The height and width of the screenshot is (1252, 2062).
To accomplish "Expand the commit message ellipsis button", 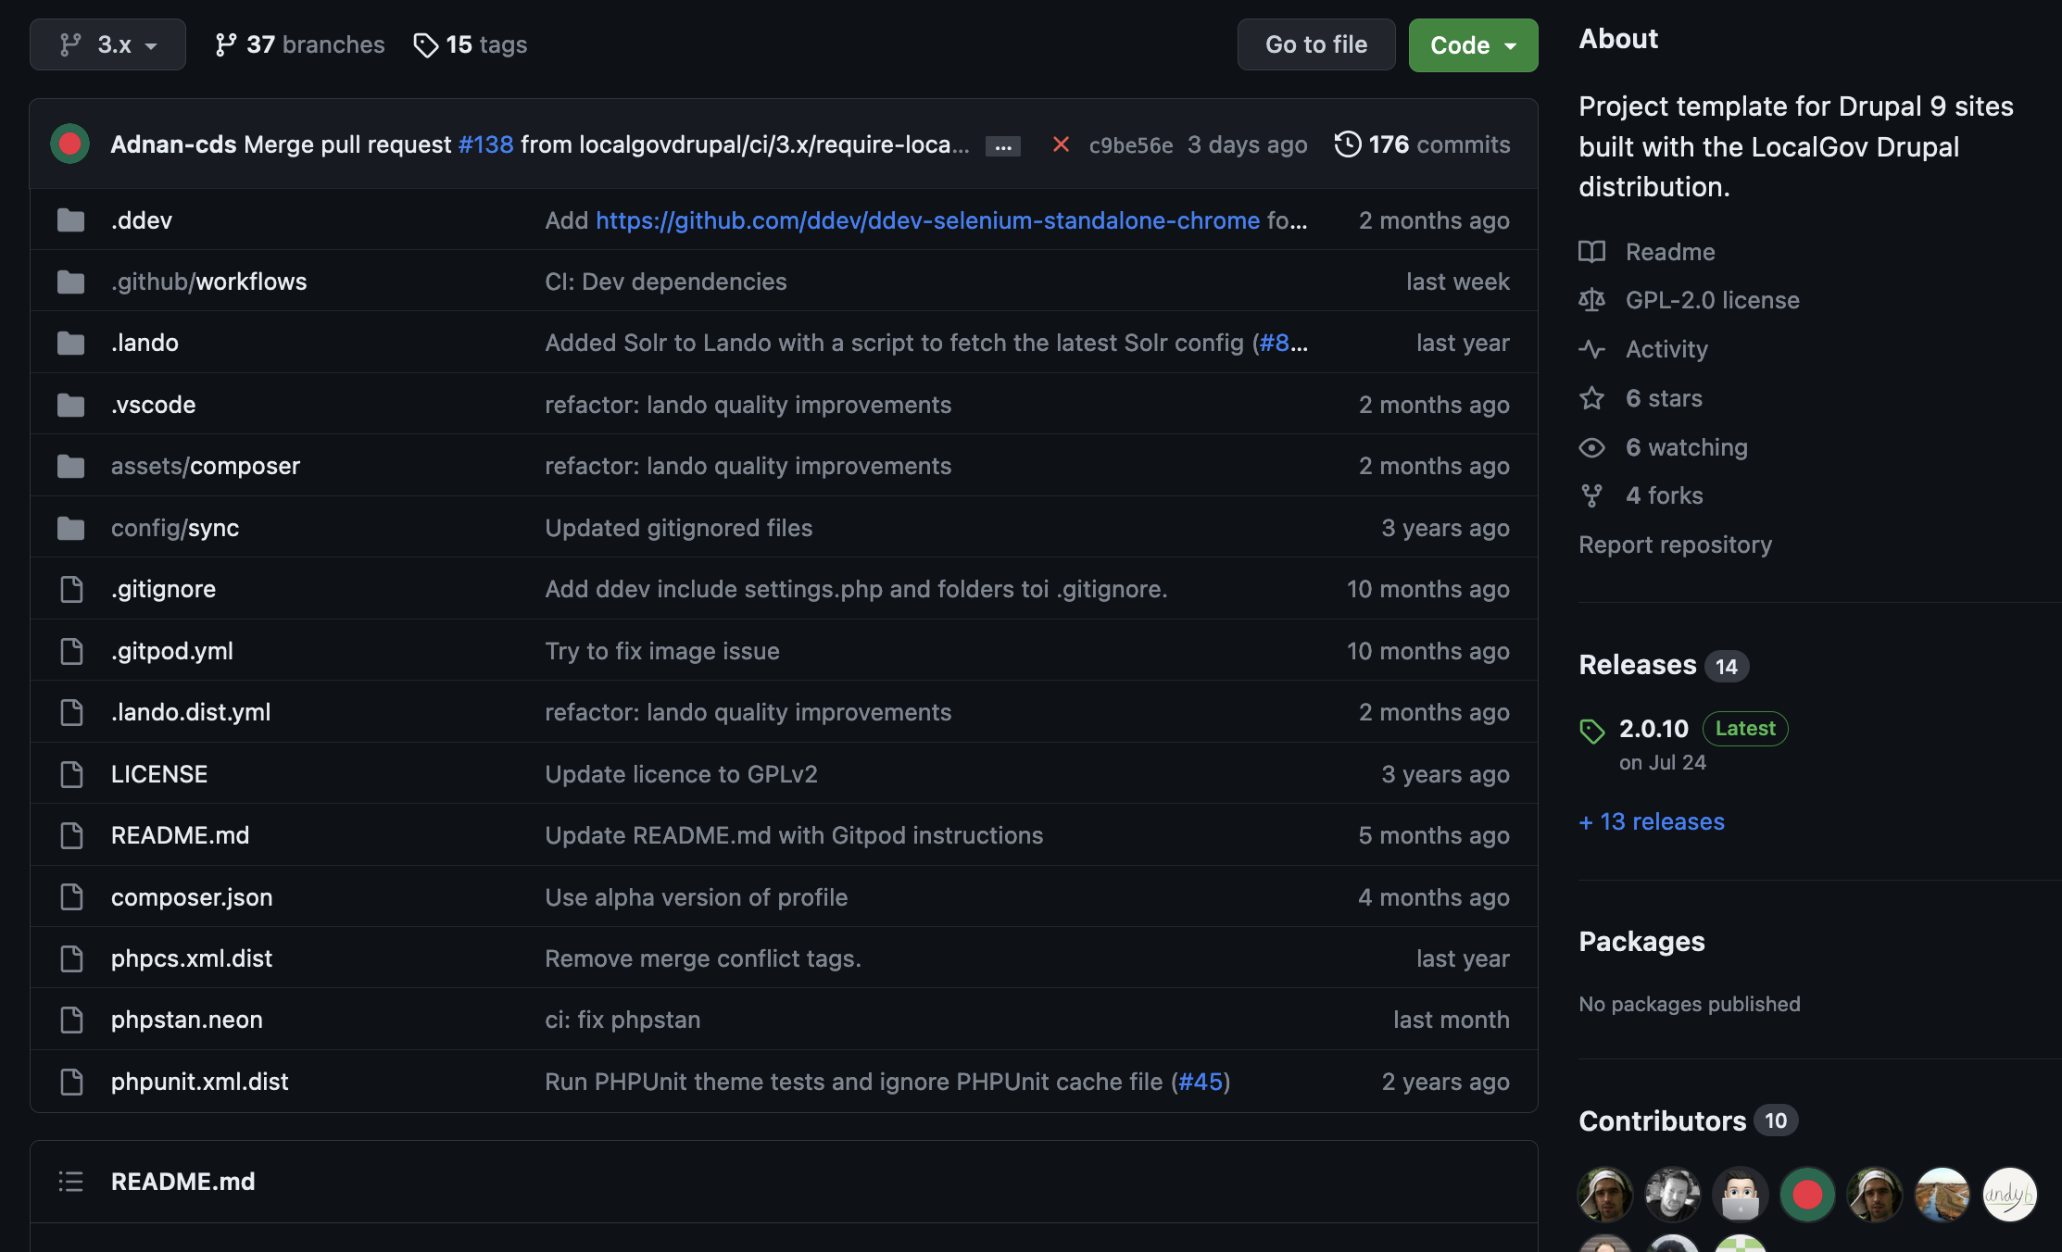I will point(1003,146).
